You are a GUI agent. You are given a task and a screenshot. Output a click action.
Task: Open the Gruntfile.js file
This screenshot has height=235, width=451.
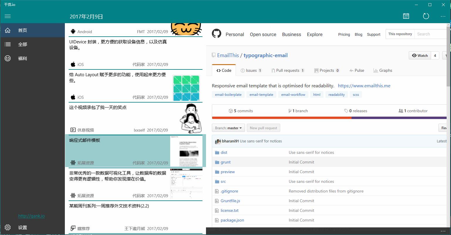[230, 201]
